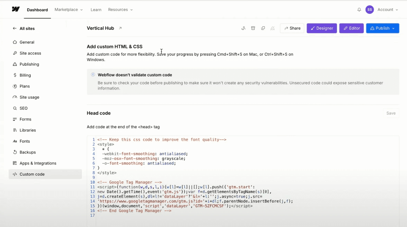Click the unpublish site icon
The height and width of the screenshot is (227, 407).
(273, 28)
